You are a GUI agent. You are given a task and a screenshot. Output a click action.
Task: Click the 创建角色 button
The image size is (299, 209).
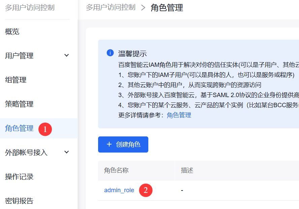(123, 144)
